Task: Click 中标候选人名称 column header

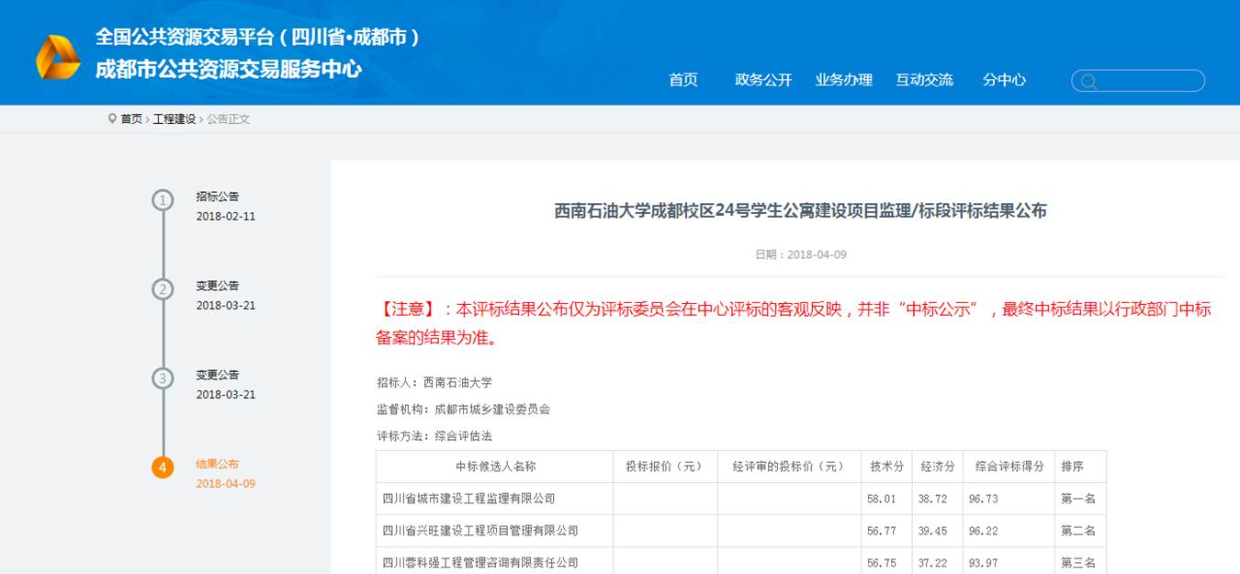Action: point(495,467)
